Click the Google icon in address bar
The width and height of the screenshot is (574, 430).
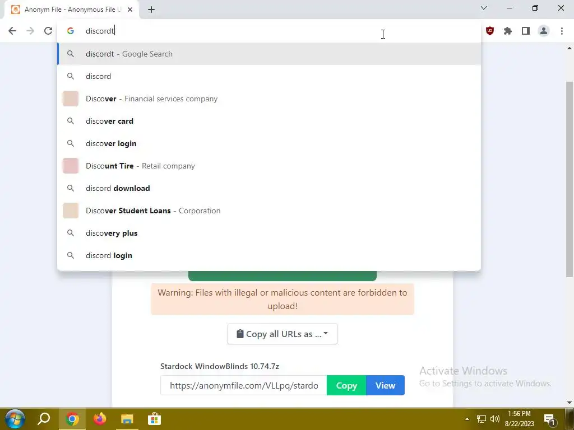pyautogui.click(x=71, y=31)
